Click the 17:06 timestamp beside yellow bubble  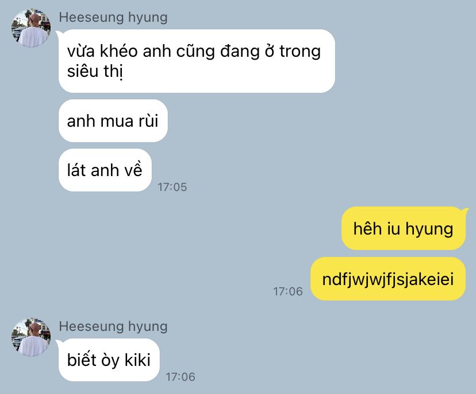tap(288, 291)
